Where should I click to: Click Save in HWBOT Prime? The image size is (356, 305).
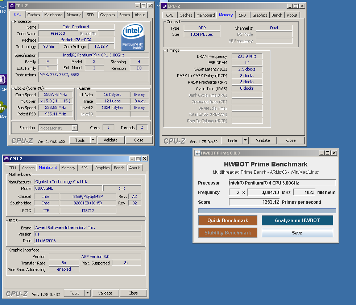click(x=297, y=233)
